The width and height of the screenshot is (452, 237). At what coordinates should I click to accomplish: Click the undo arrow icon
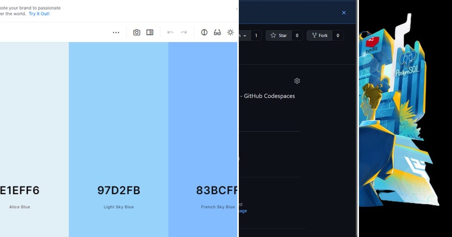pos(170,32)
